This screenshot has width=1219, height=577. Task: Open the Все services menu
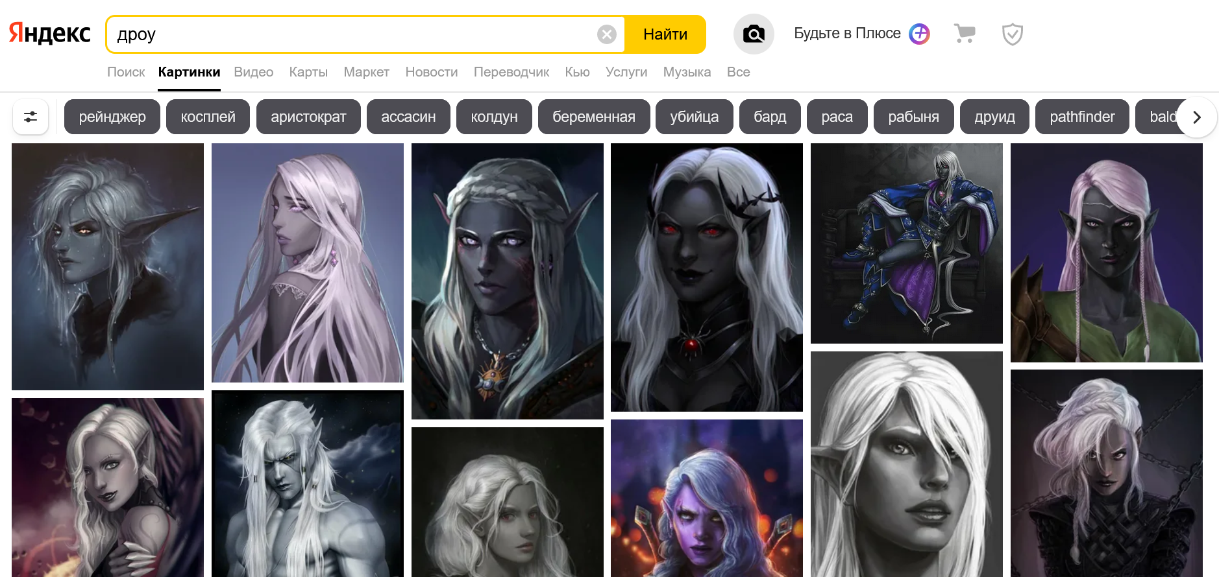tap(739, 72)
